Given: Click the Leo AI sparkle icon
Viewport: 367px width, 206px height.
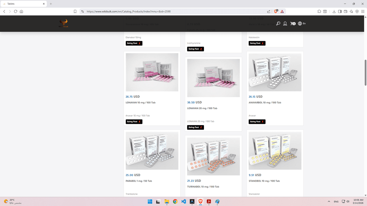Looking at the screenshot, I should click(351, 11).
